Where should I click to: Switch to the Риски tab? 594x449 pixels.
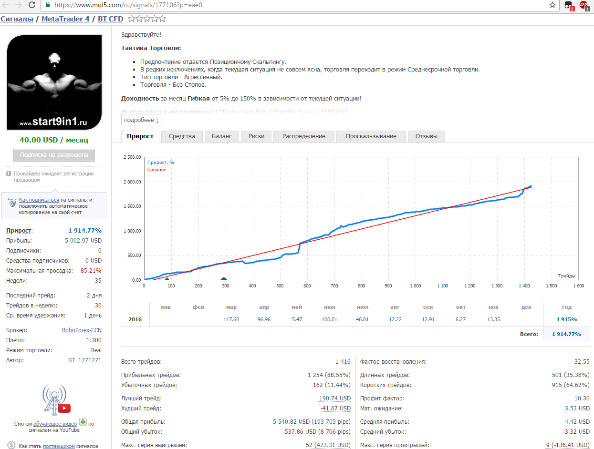coord(256,136)
